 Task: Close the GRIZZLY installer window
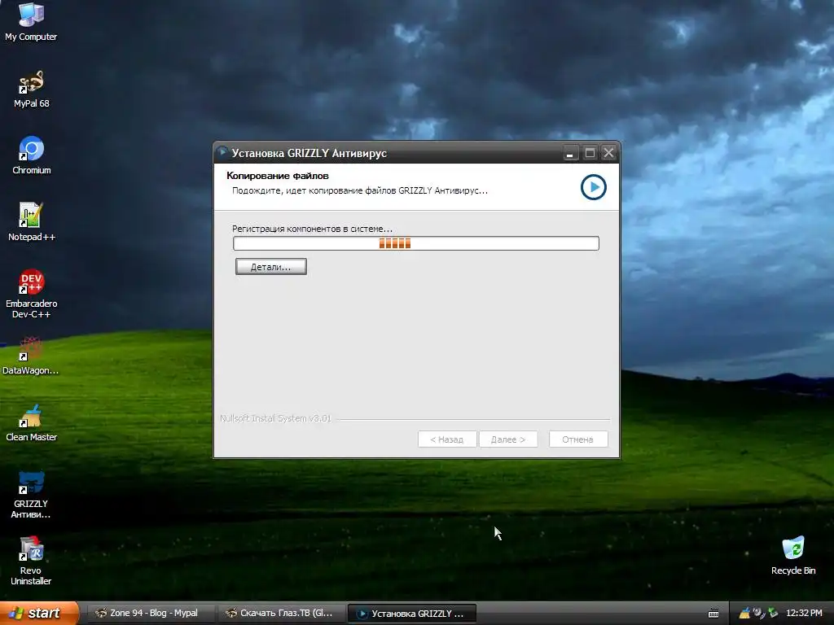tap(608, 153)
